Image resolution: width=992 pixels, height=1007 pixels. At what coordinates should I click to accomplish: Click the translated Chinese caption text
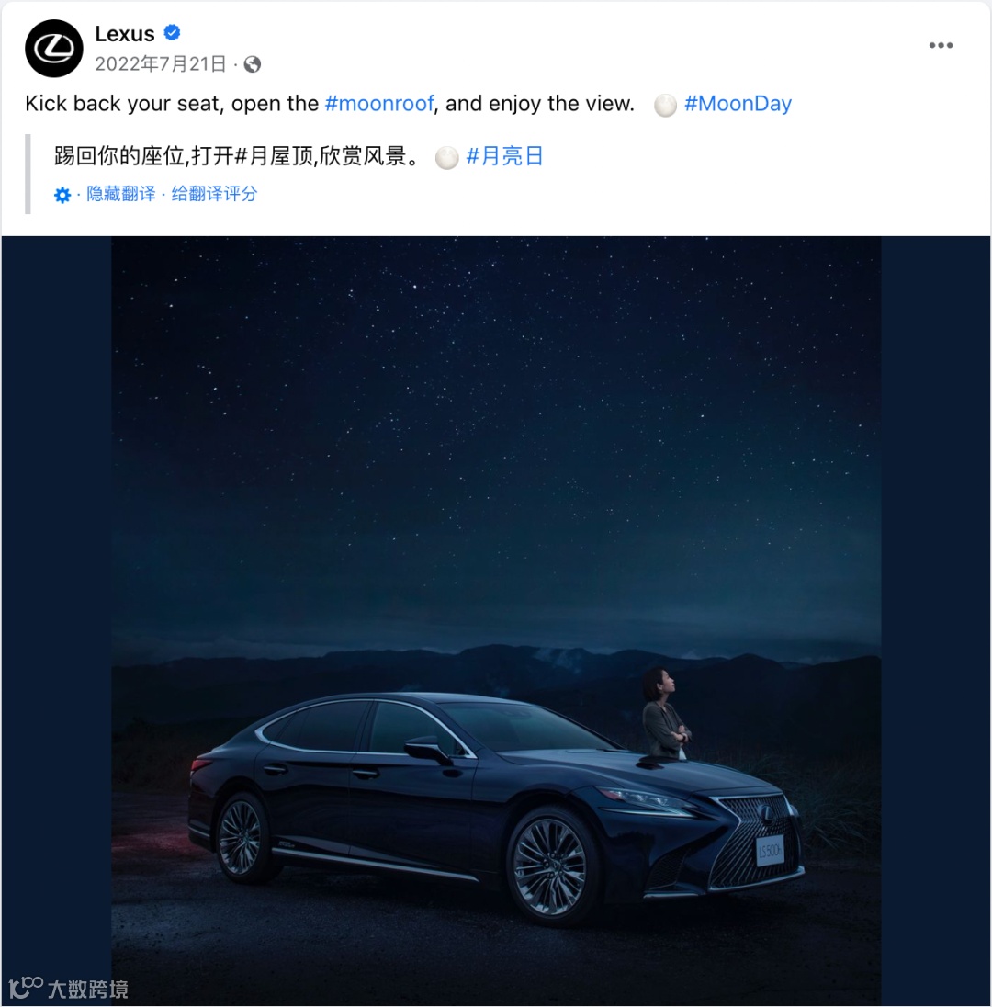238,156
